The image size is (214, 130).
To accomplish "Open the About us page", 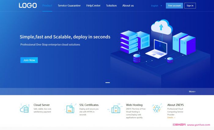I will tap(128, 5).
